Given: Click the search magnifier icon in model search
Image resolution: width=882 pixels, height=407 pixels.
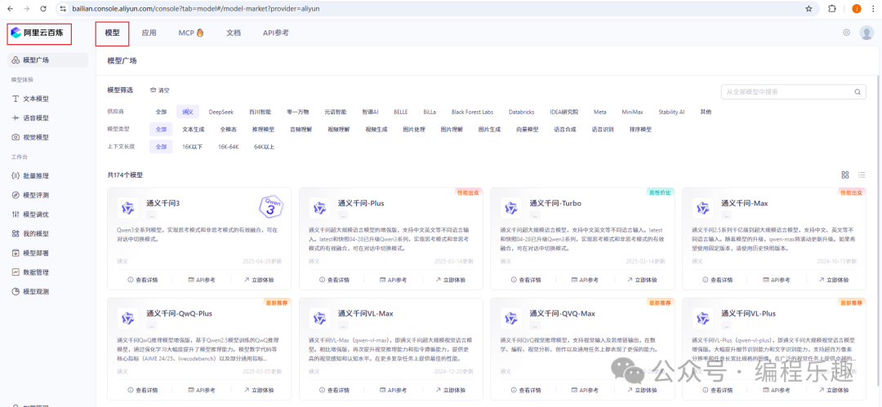Looking at the screenshot, I should click(x=857, y=91).
